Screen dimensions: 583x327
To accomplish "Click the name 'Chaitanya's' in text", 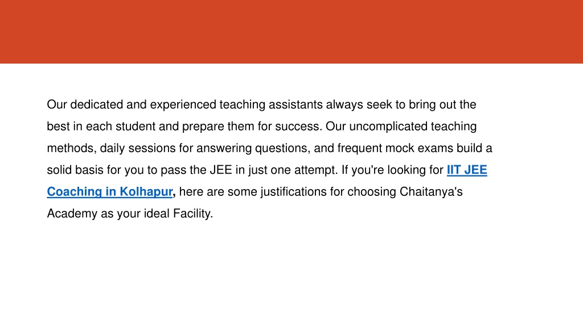I will (x=431, y=192).
